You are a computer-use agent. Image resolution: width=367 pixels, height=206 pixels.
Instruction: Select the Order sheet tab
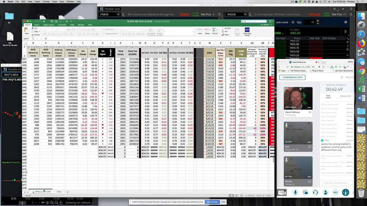pyautogui.click(x=59, y=192)
